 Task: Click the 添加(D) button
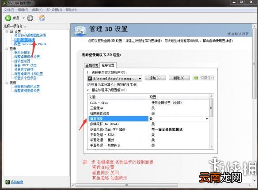click(x=155, y=78)
